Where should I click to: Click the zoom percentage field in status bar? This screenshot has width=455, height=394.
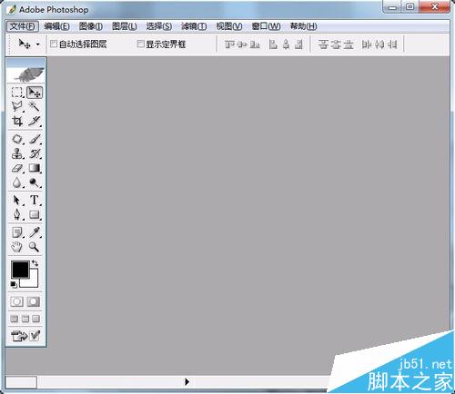(21, 382)
